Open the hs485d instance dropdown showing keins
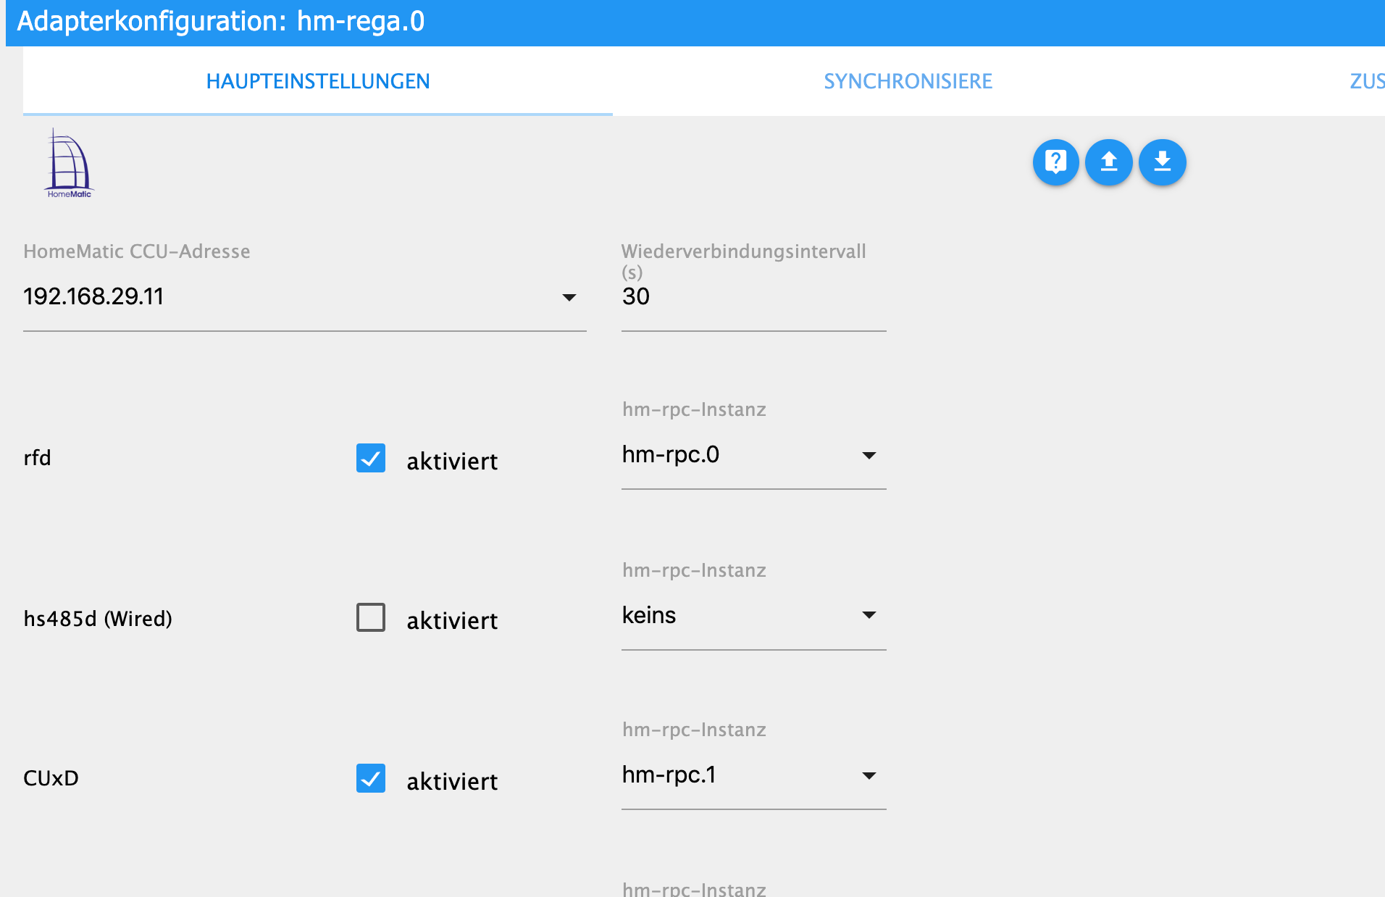Image resolution: width=1385 pixels, height=897 pixels. coord(869,615)
